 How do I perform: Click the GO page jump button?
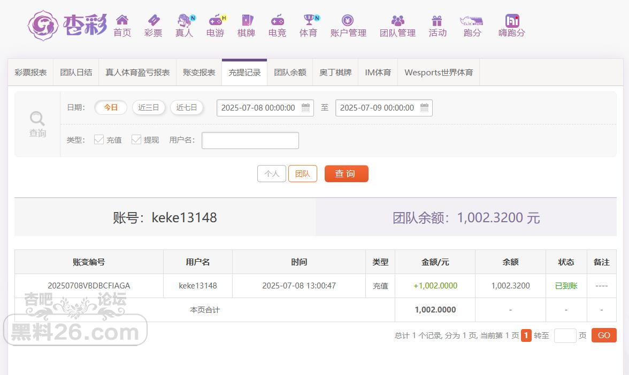coord(604,335)
